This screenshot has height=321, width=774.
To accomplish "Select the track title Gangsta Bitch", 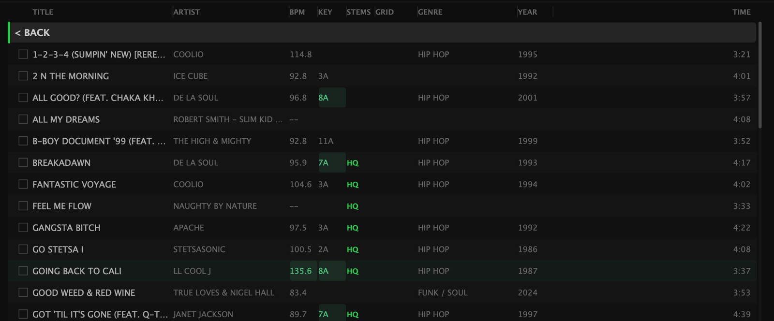I will point(66,228).
